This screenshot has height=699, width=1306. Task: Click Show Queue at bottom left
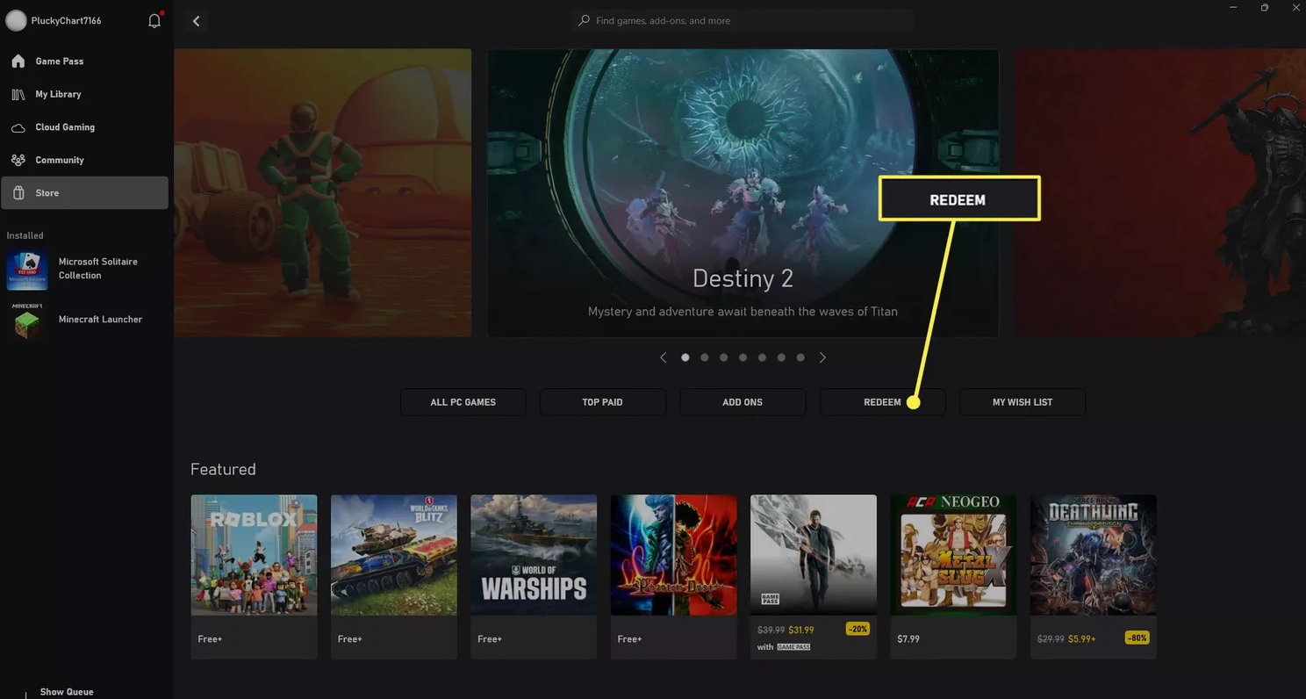coord(67,692)
